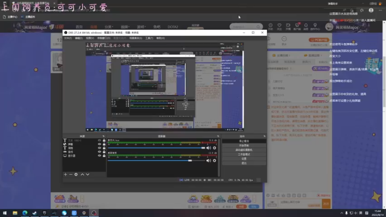Hide the second text source row
This screenshot has width=386, height=217.
pyautogui.click(x=99, y=148)
